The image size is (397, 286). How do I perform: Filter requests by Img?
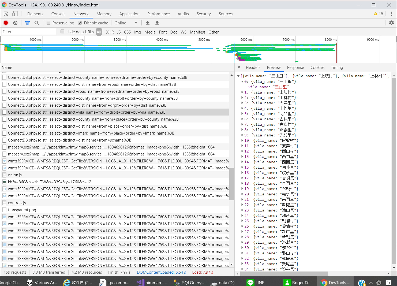click(137, 32)
